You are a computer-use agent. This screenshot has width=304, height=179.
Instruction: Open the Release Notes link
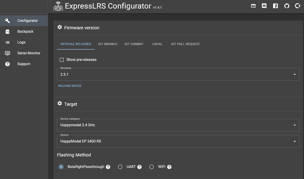click(69, 86)
